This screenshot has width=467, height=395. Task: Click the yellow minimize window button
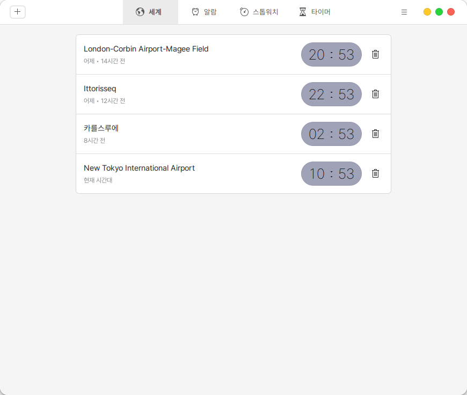[427, 12]
